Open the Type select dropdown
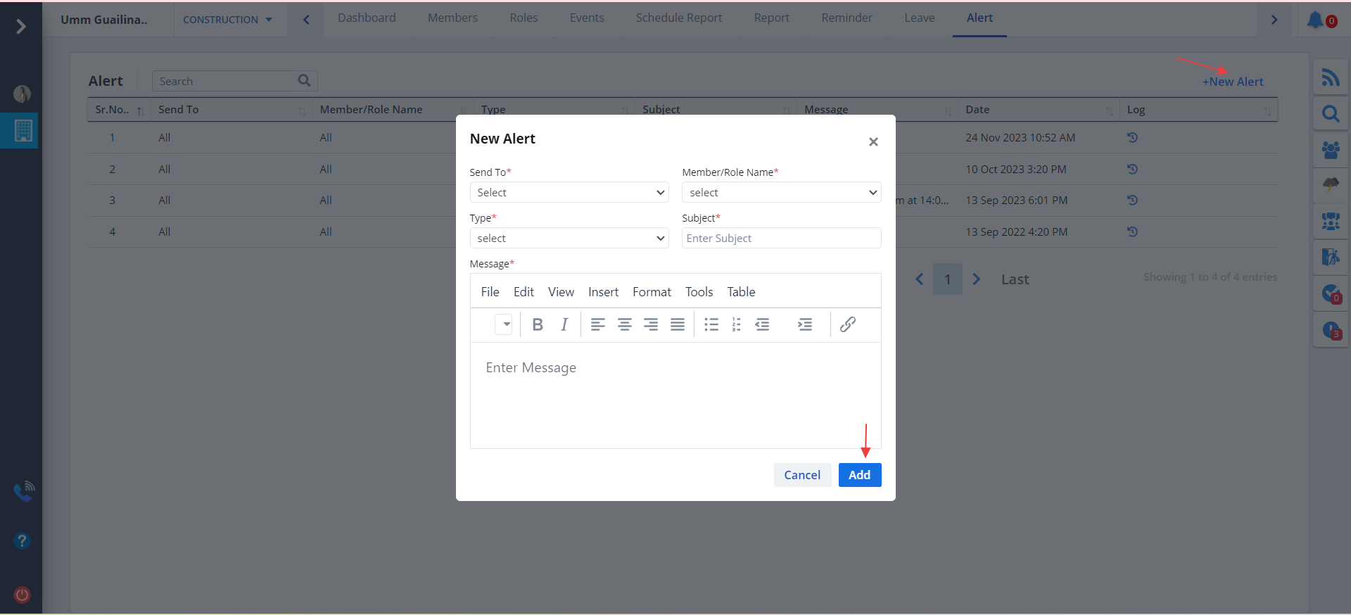Screen dimensions: 1351x615 569,239
